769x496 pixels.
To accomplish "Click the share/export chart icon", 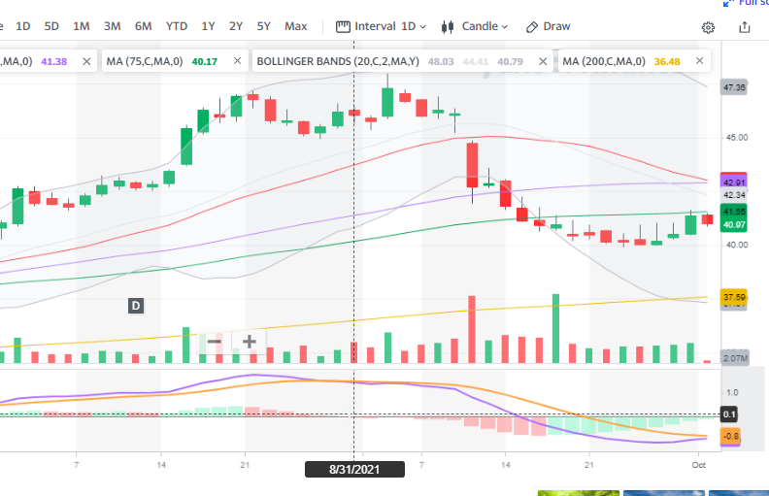I will (745, 27).
